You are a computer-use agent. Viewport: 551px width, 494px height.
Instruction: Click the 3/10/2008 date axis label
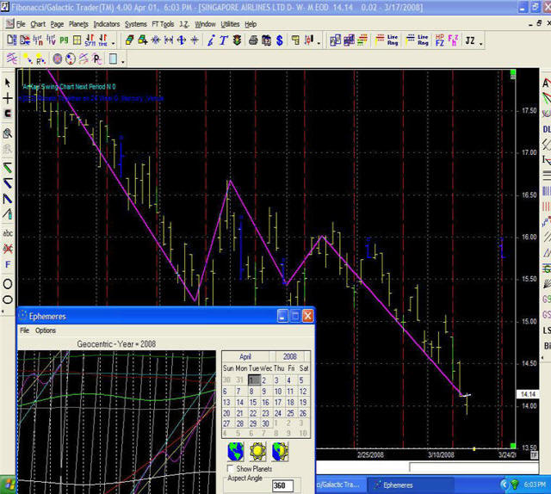pyautogui.click(x=441, y=454)
